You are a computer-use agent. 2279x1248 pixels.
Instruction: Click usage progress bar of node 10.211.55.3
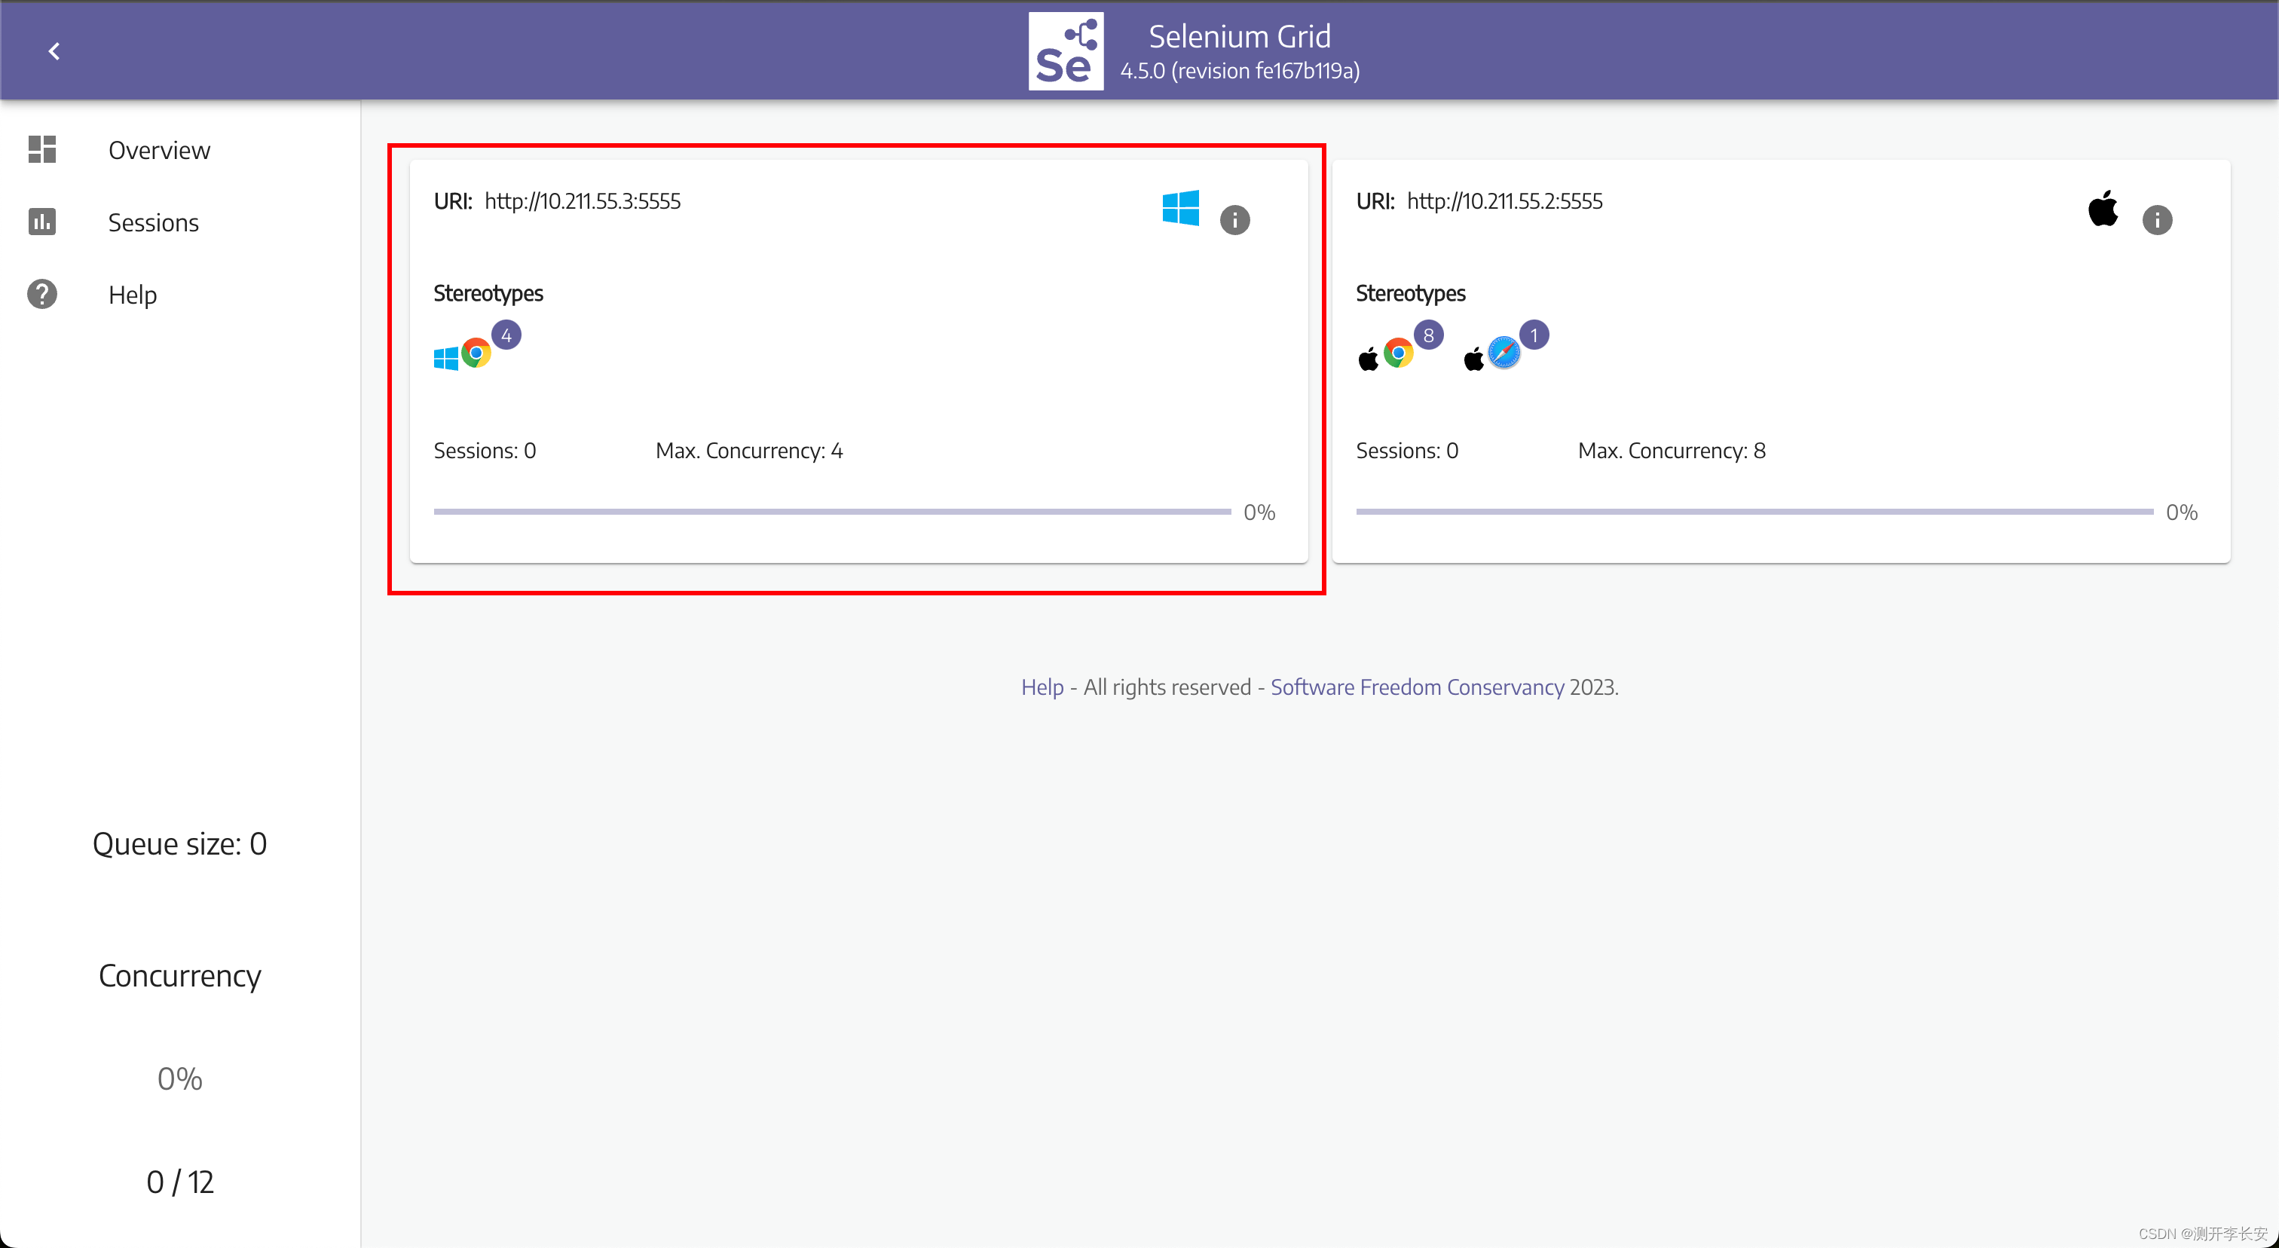pos(831,511)
